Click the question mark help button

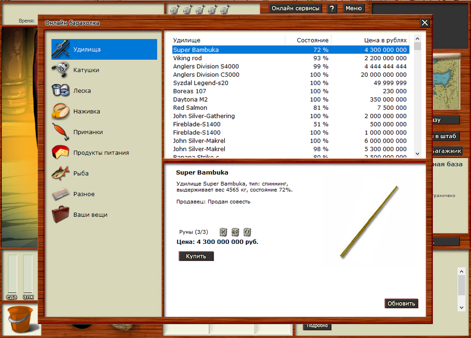pyautogui.click(x=332, y=8)
